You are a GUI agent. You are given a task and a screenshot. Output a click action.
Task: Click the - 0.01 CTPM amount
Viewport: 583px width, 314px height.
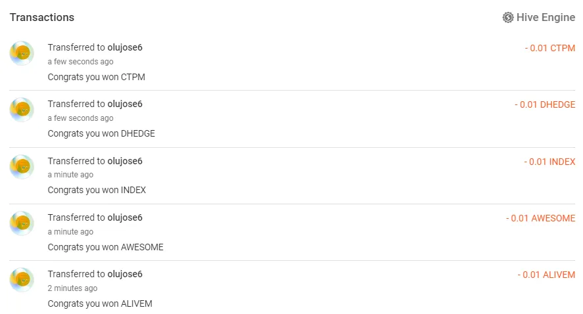point(549,48)
